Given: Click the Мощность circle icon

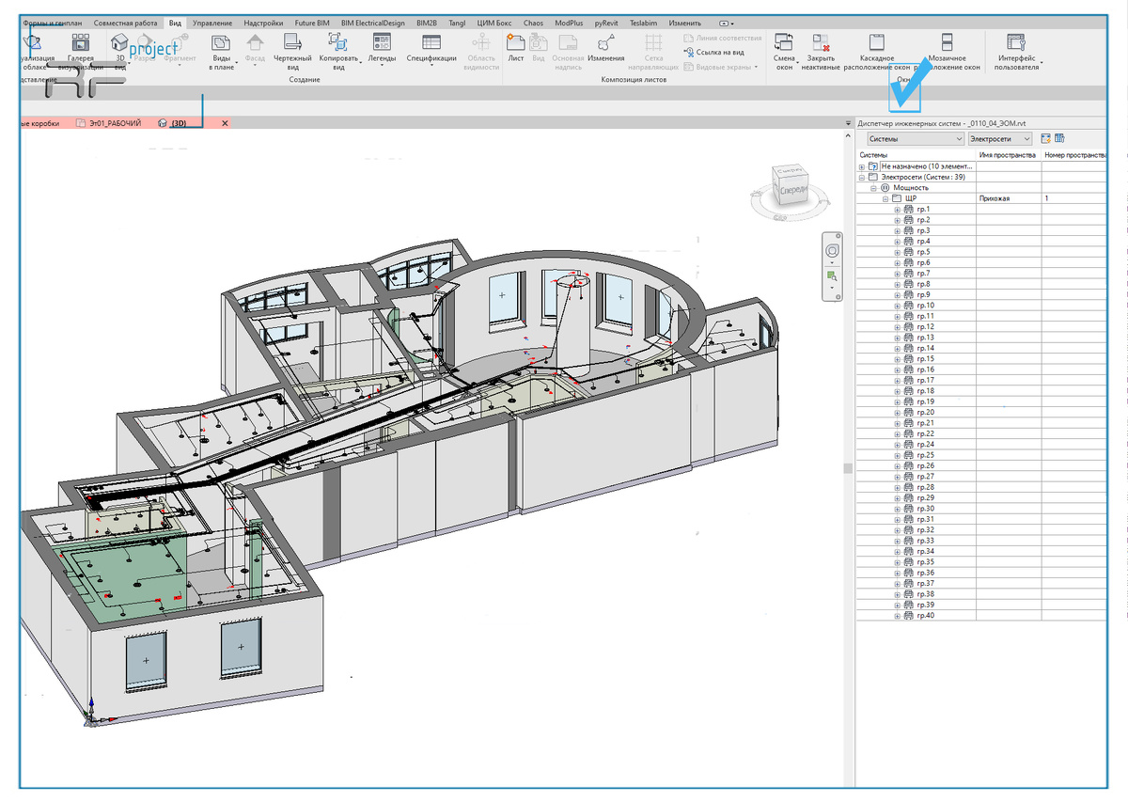Looking at the screenshot, I should click(x=885, y=188).
